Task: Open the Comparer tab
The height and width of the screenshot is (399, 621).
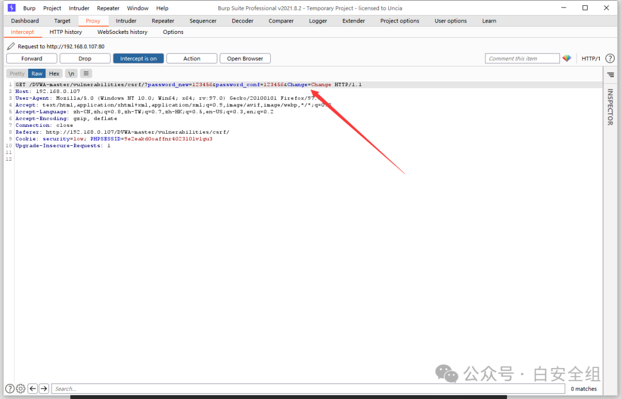Action: click(x=281, y=21)
